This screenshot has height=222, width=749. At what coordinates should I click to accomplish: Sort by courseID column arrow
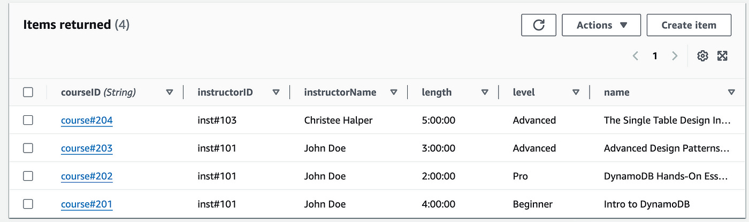tap(170, 92)
